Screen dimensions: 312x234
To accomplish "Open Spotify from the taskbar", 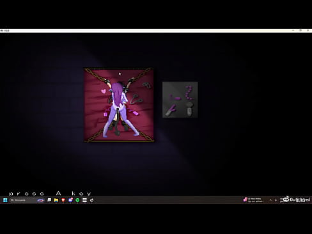I will (x=77, y=200).
